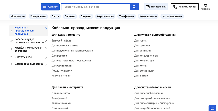Click the envelope icon in Написать нам
This screenshot has height=111, width=218.
click(148, 7)
